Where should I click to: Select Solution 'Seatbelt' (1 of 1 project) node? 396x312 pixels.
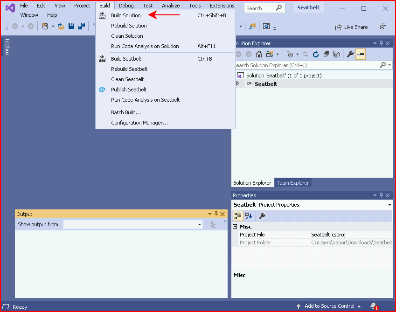click(284, 76)
